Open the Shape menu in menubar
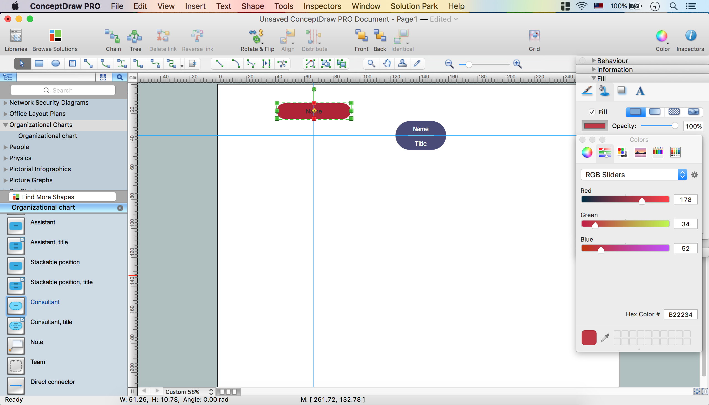The image size is (709, 405). point(252,6)
